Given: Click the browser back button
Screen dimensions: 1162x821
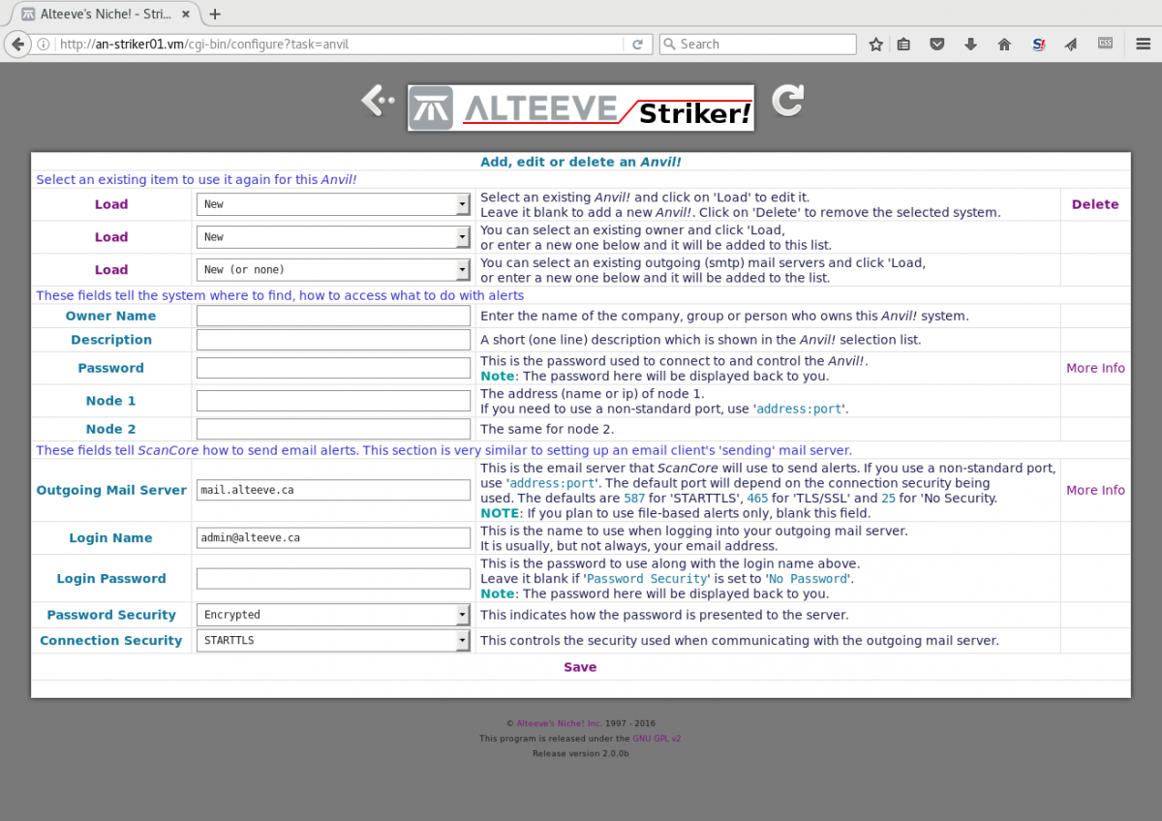Looking at the screenshot, I should point(17,45).
